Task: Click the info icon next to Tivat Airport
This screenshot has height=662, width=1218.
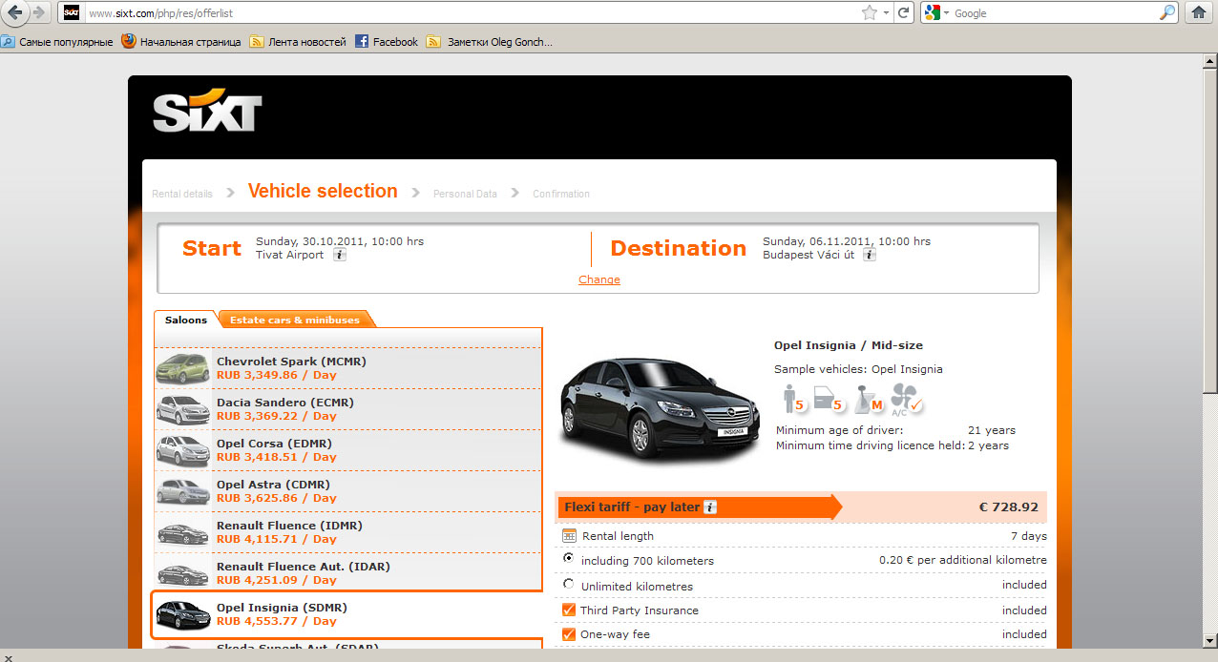Action: pos(340,255)
